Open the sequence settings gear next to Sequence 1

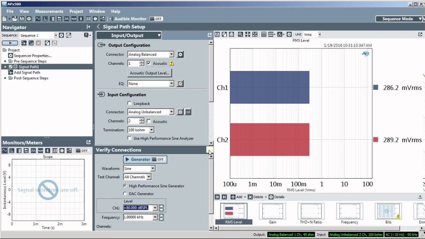point(61,35)
